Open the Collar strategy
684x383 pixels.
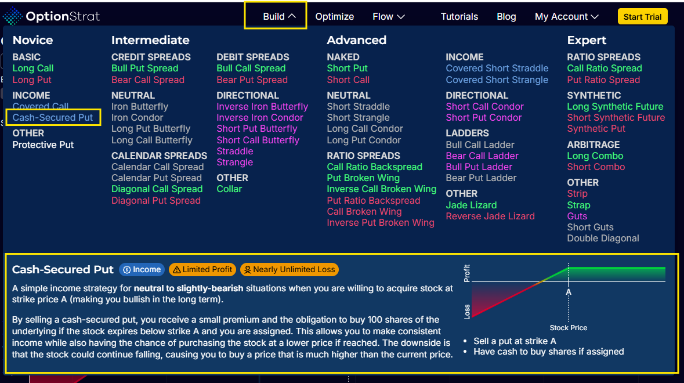(x=230, y=189)
